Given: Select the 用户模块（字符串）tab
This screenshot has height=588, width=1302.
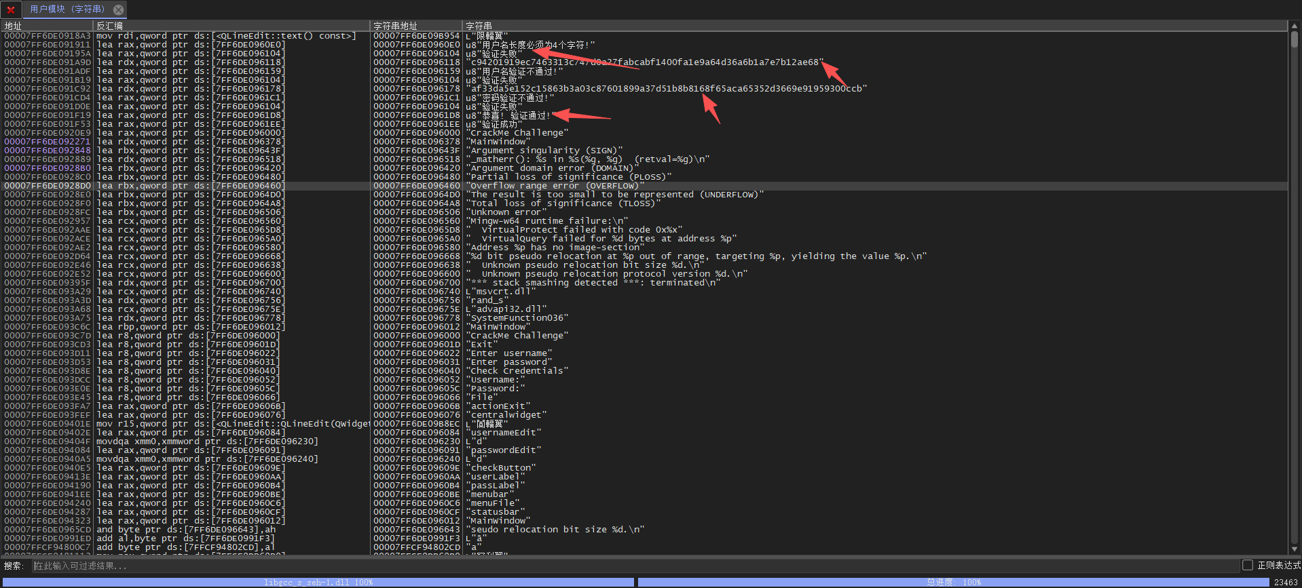Looking at the screenshot, I should pyautogui.click(x=67, y=9).
